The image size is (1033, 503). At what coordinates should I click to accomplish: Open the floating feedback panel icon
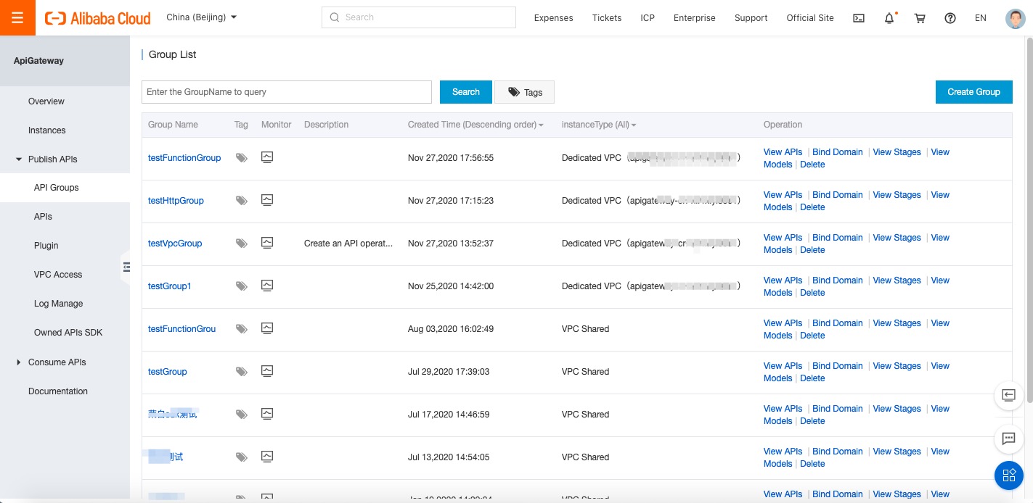[1008, 395]
